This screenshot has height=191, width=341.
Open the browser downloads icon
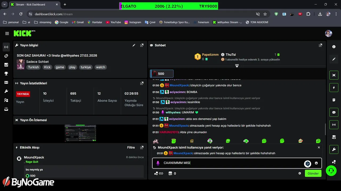point(320,14)
